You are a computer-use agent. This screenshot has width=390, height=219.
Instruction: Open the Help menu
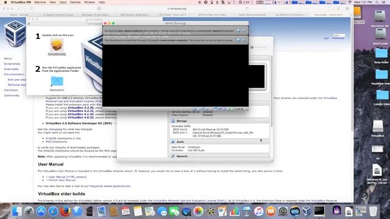pyautogui.click(x=102, y=2)
